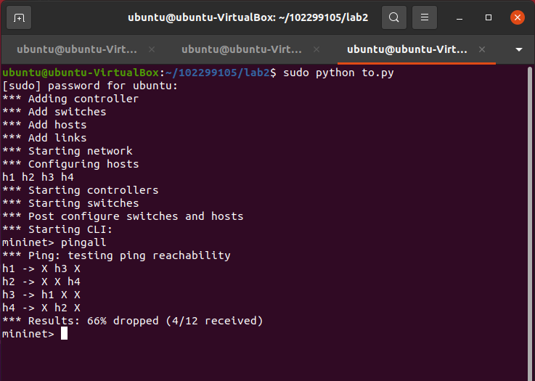Click the 'mininet> pingall' command line
This screenshot has height=381, width=535.
pos(54,242)
